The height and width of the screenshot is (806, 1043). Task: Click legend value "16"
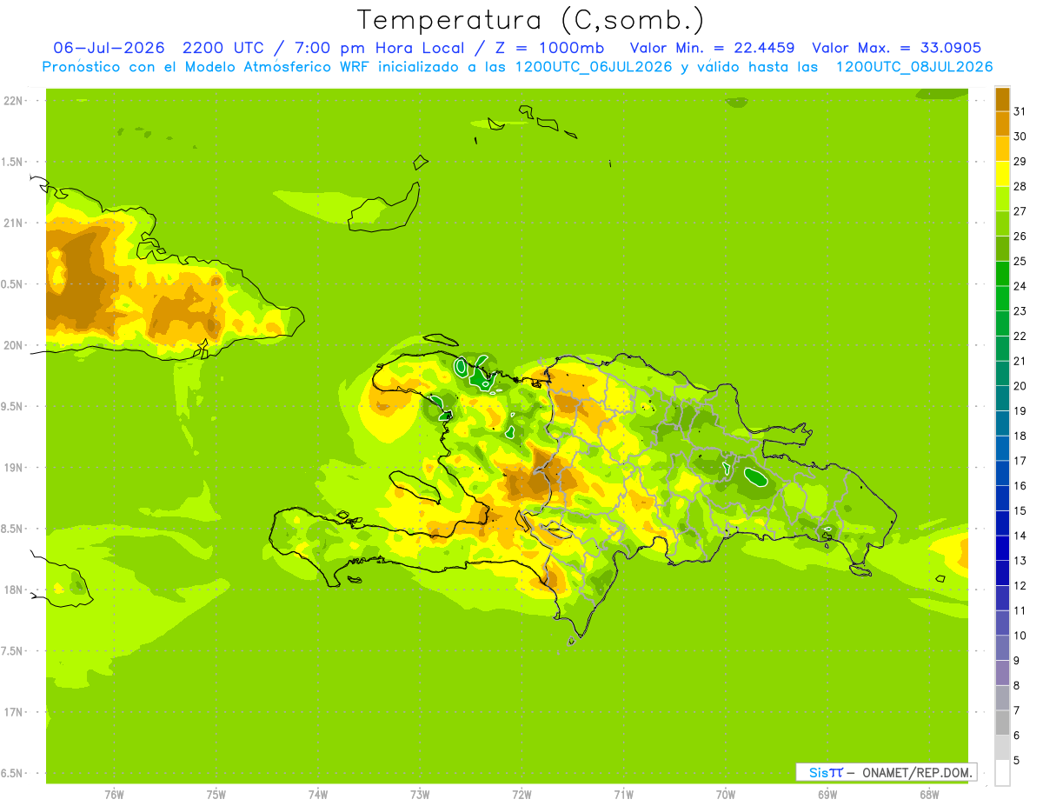(x=1020, y=485)
